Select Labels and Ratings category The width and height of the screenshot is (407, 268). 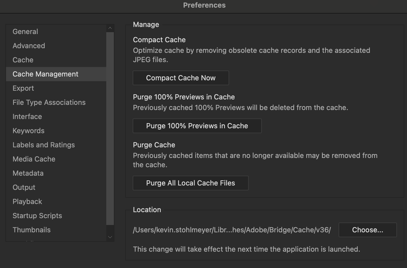click(44, 145)
